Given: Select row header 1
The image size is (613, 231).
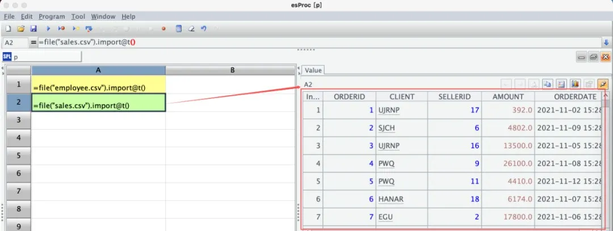Looking at the screenshot, I should (x=19, y=84).
